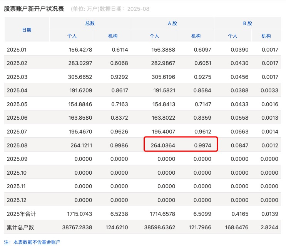Click the yearly total 0.4165
This screenshot has height=247, width=286.
pyautogui.click(x=240, y=214)
